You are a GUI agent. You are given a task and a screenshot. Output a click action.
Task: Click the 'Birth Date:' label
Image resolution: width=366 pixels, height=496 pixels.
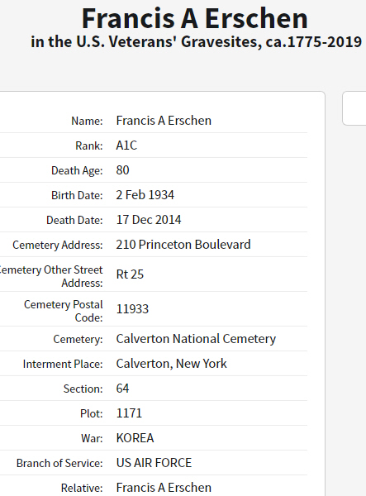point(77,195)
